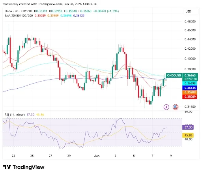
Task: Click the EMA legend value 0.35909
Action: click(53, 16)
